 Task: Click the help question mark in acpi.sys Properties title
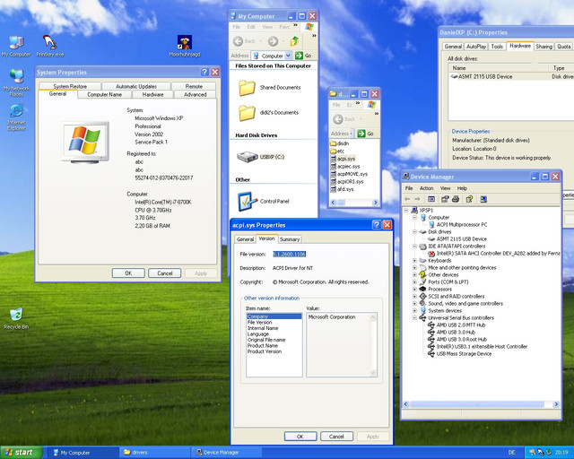[377, 225]
